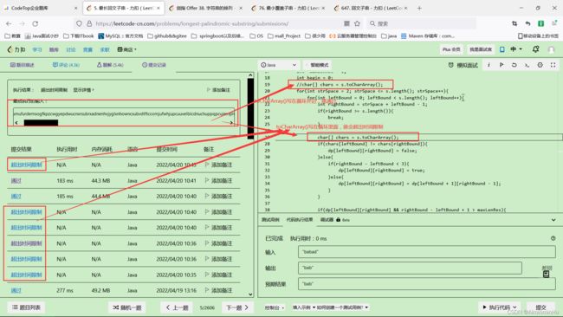Bookmark this page with the star icon
Viewport: 563px width, 317px height.
tap(357, 23)
